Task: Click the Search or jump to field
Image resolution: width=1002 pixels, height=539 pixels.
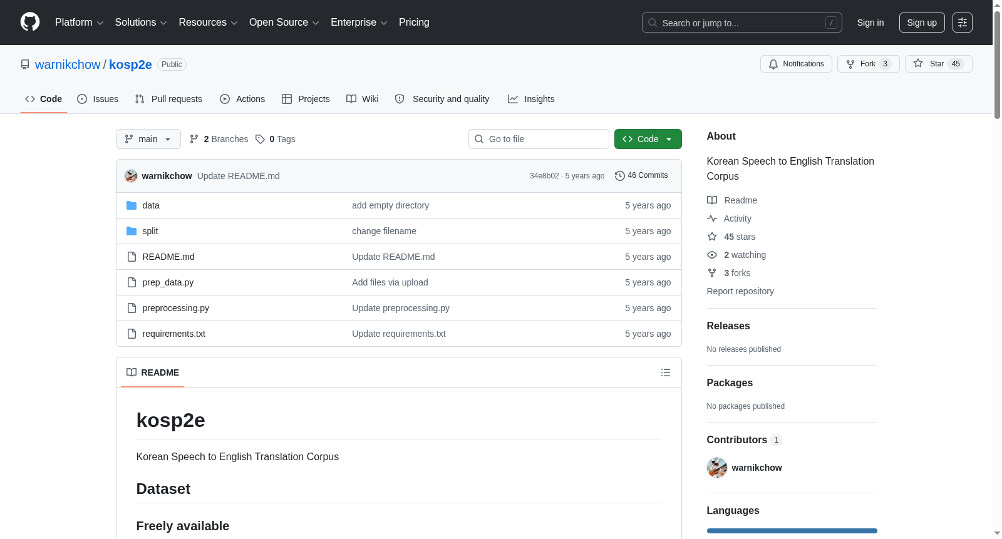Action: tap(742, 23)
